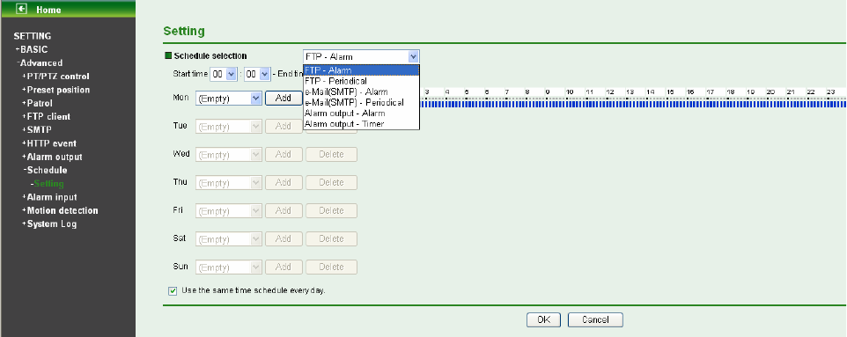Click the Add button for Mon
847x337 pixels.
click(283, 99)
